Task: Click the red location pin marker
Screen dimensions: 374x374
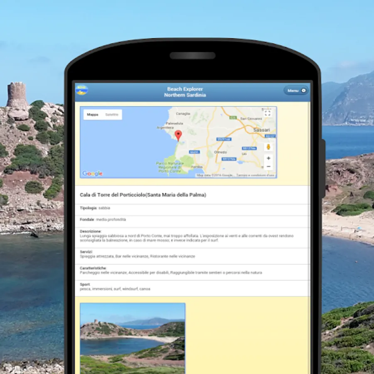Action: [178, 135]
